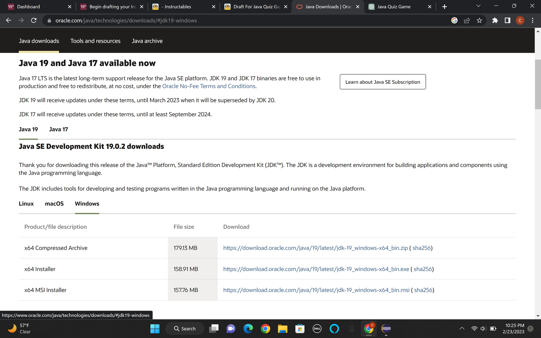
Task: Show hidden system tray icons
Action: pos(462,329)
